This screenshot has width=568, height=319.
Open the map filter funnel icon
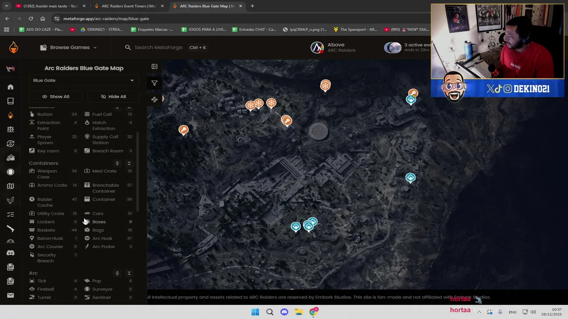(x=154, y=83)
